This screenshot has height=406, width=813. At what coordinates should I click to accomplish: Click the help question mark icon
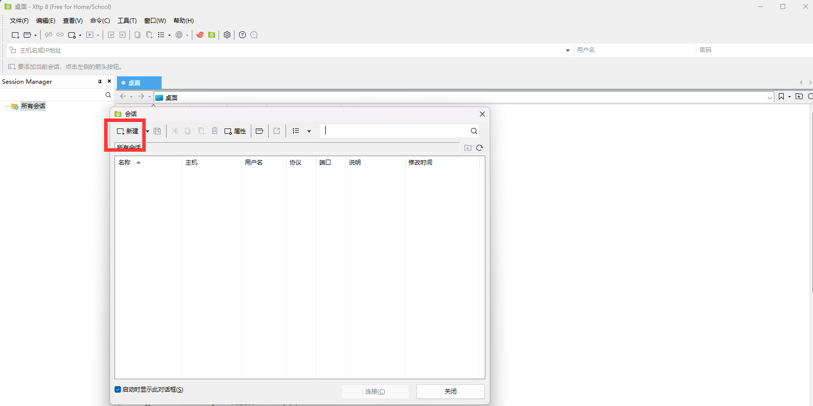pyautogui.click(x=242, y=35)
